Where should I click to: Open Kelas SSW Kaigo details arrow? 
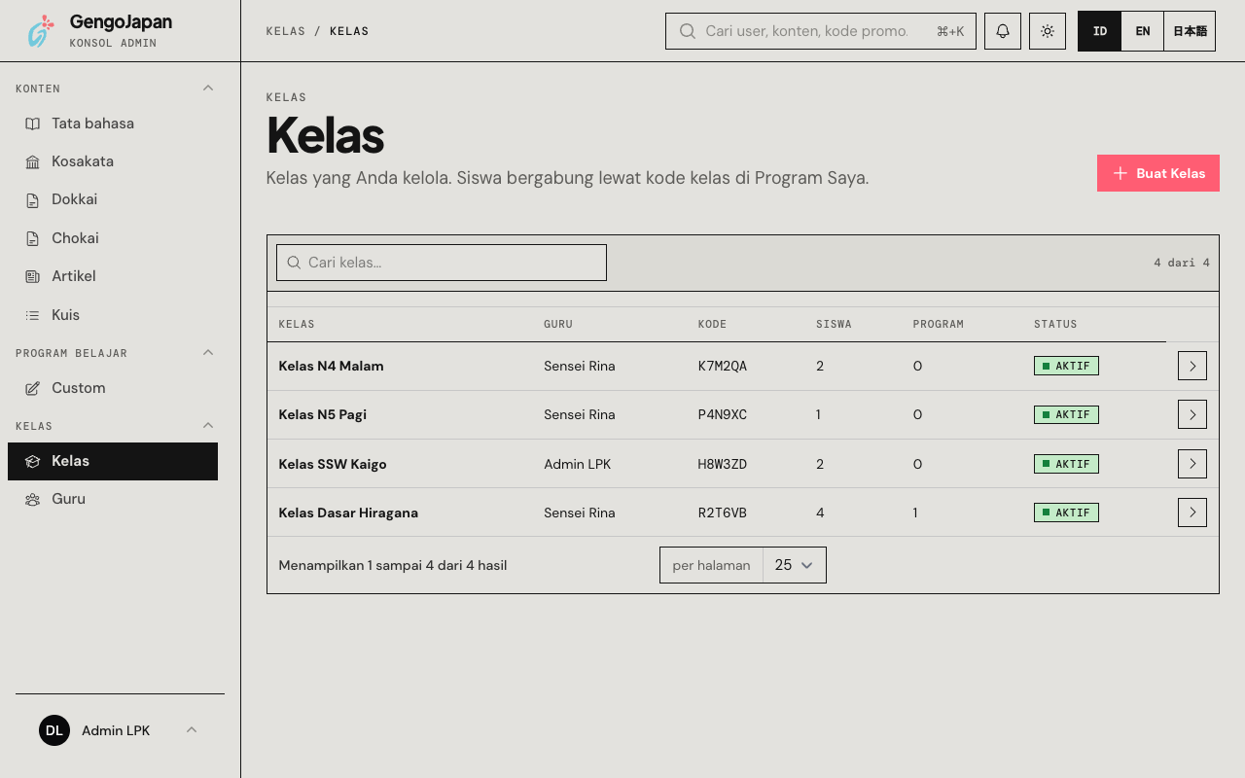[1192, 464]
